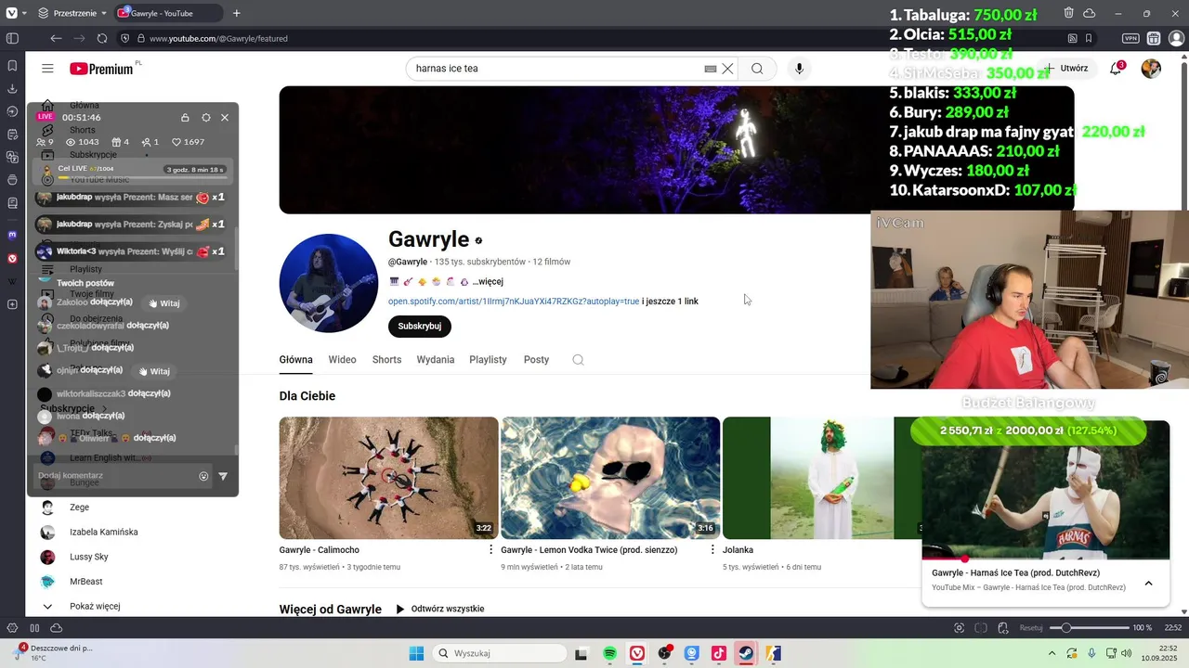This screenshot has height=668, width=1189.
Task: Submit search with the magnifier button
Action: click(x=757, y=69)
